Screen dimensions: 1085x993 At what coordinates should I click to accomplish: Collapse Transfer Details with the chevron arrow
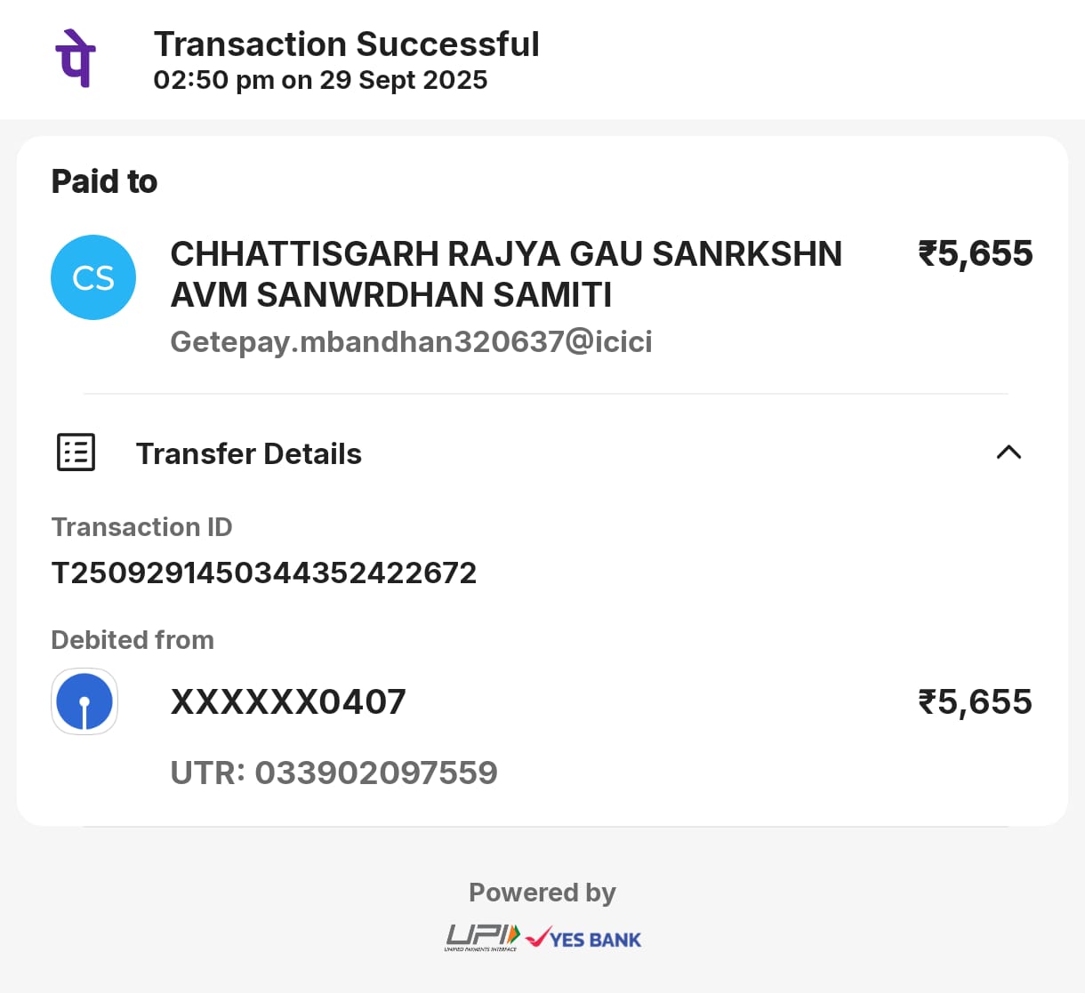coord(1009,452)
